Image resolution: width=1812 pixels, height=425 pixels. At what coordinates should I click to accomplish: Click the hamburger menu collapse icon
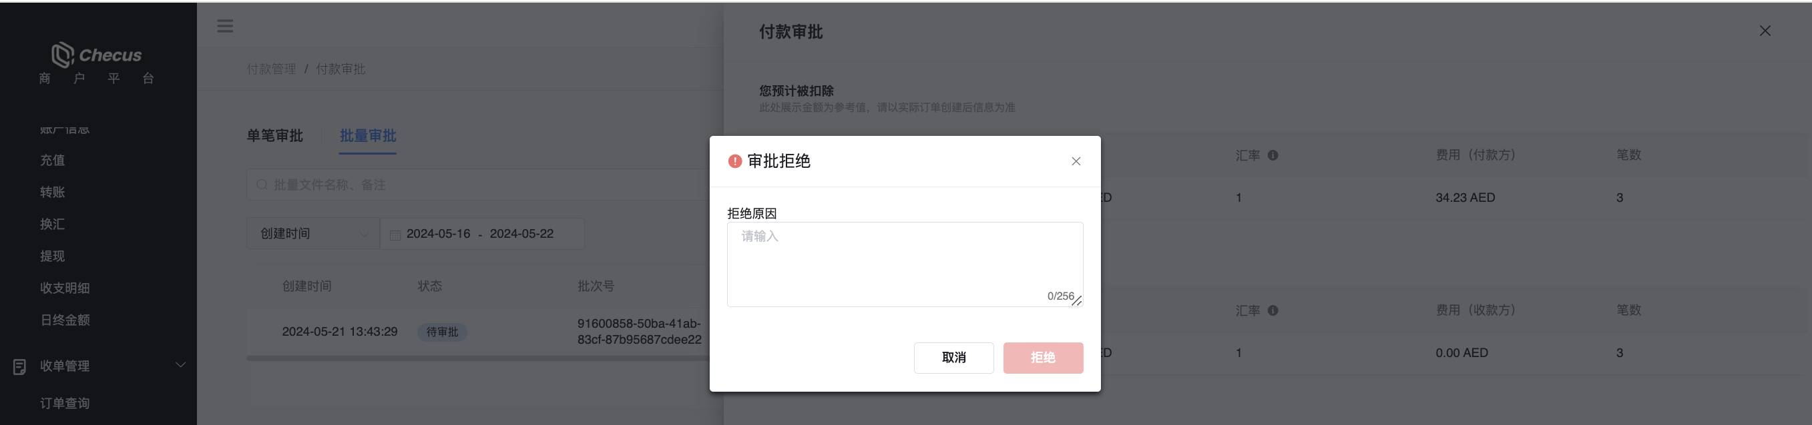click(225, 26)
